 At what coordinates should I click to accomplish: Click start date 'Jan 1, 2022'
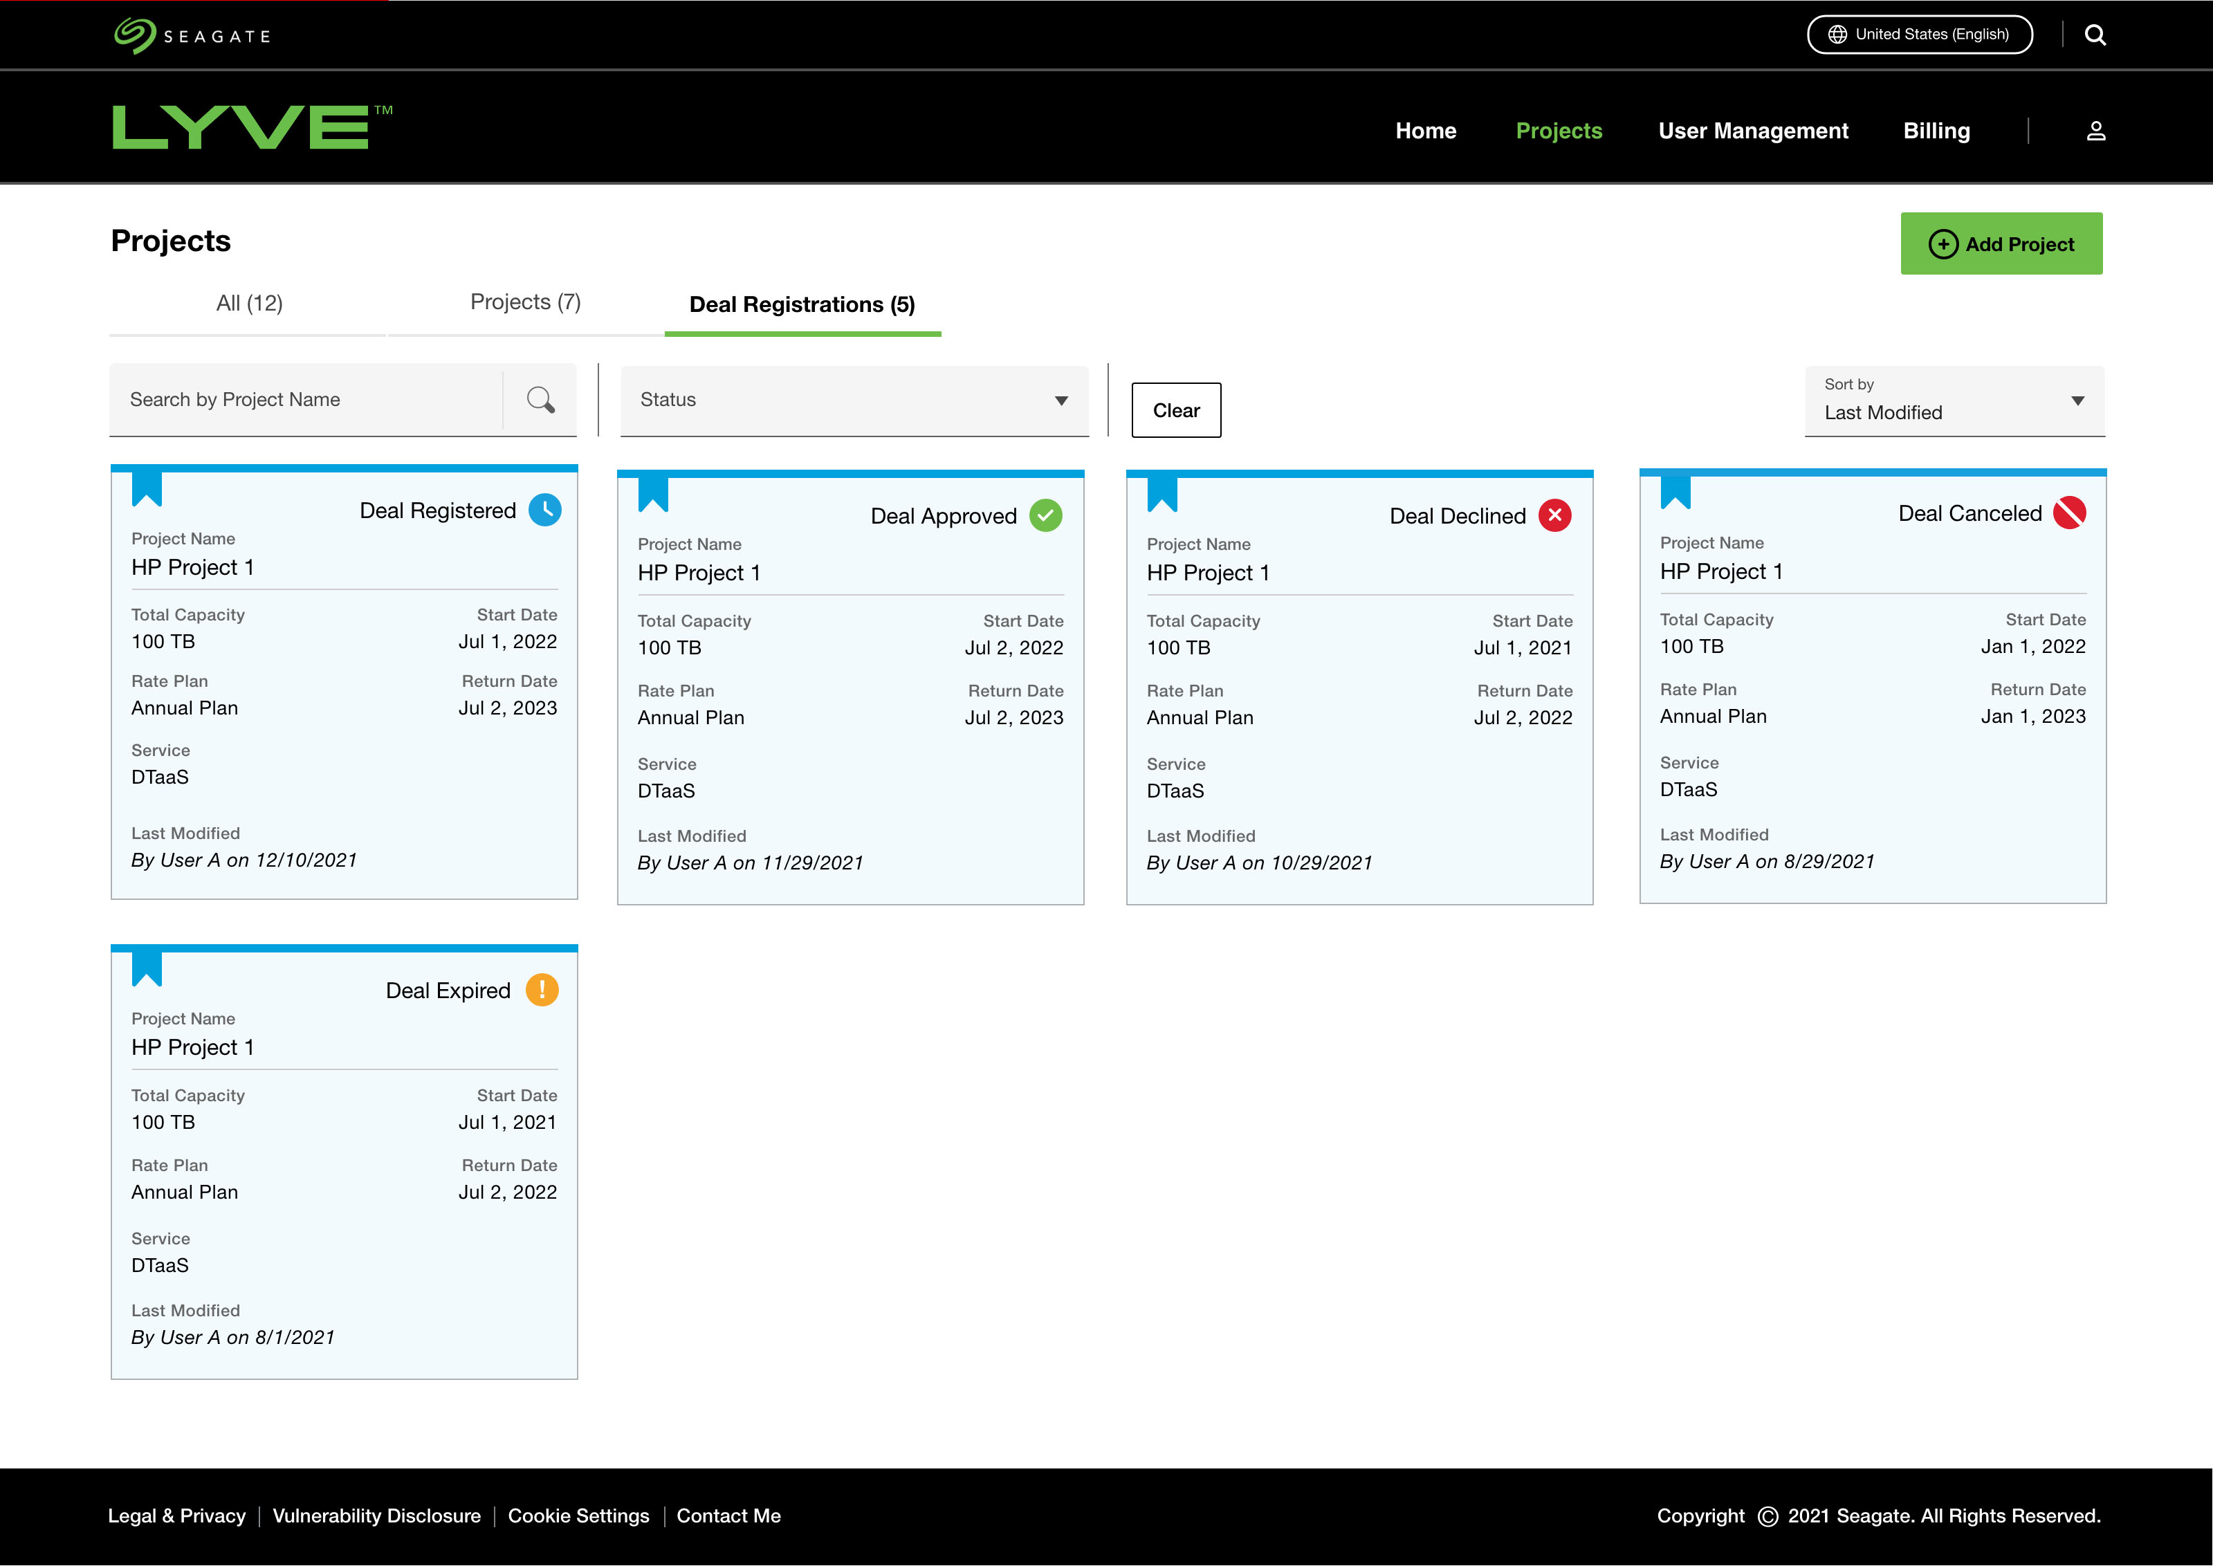pyautogui.click(x=2032, y=647)
